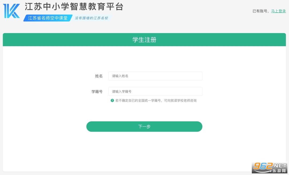The width and height of the screenshot is (289, 175).
Task: Click the 学生注册 header text
Action: coord(144,40)
